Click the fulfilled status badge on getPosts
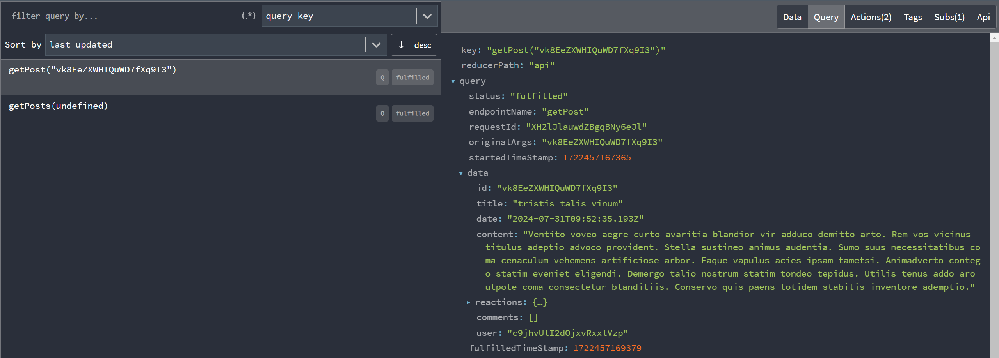The height and width of the screenshot is (358, 999). coord(412,113)
